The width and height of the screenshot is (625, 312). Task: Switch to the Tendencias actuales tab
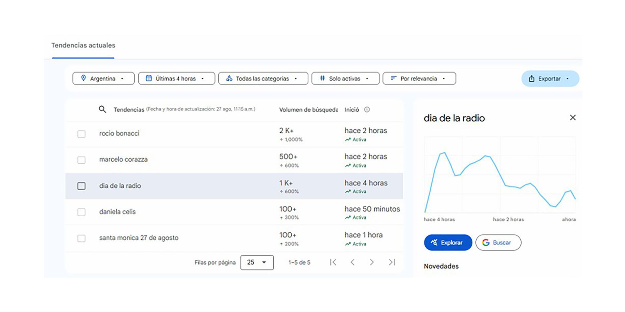[x=83, y=46]
